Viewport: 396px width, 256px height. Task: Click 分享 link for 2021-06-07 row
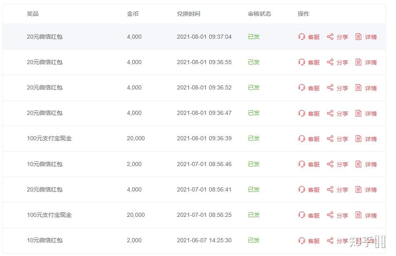(342, 241)
